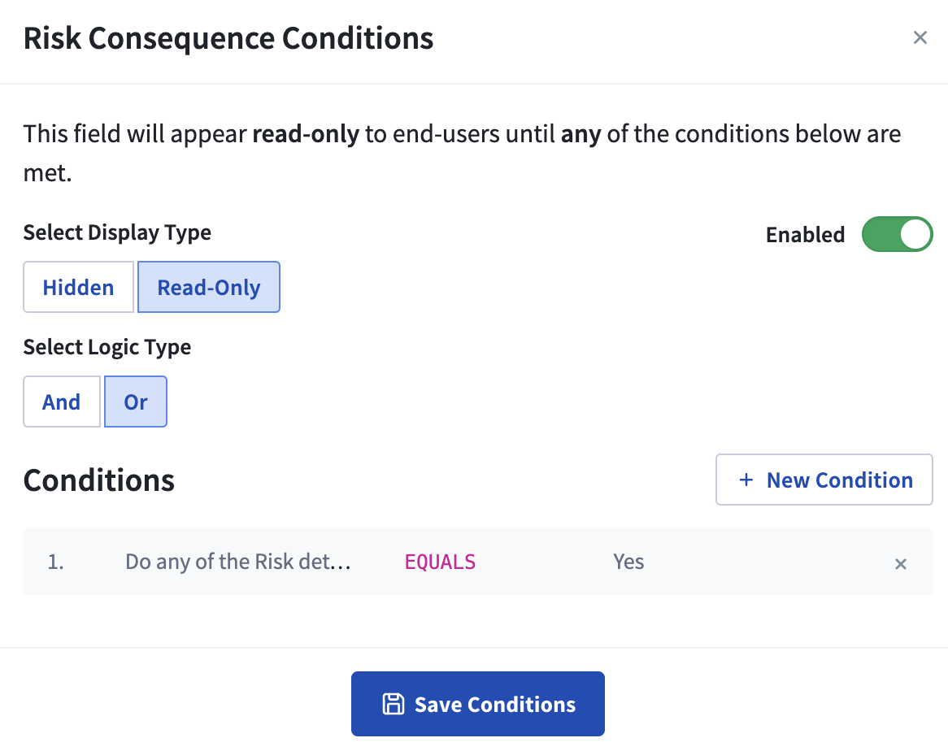Switch logic type to And
Viewport: 948px width, 751px height.
point(62,402)
